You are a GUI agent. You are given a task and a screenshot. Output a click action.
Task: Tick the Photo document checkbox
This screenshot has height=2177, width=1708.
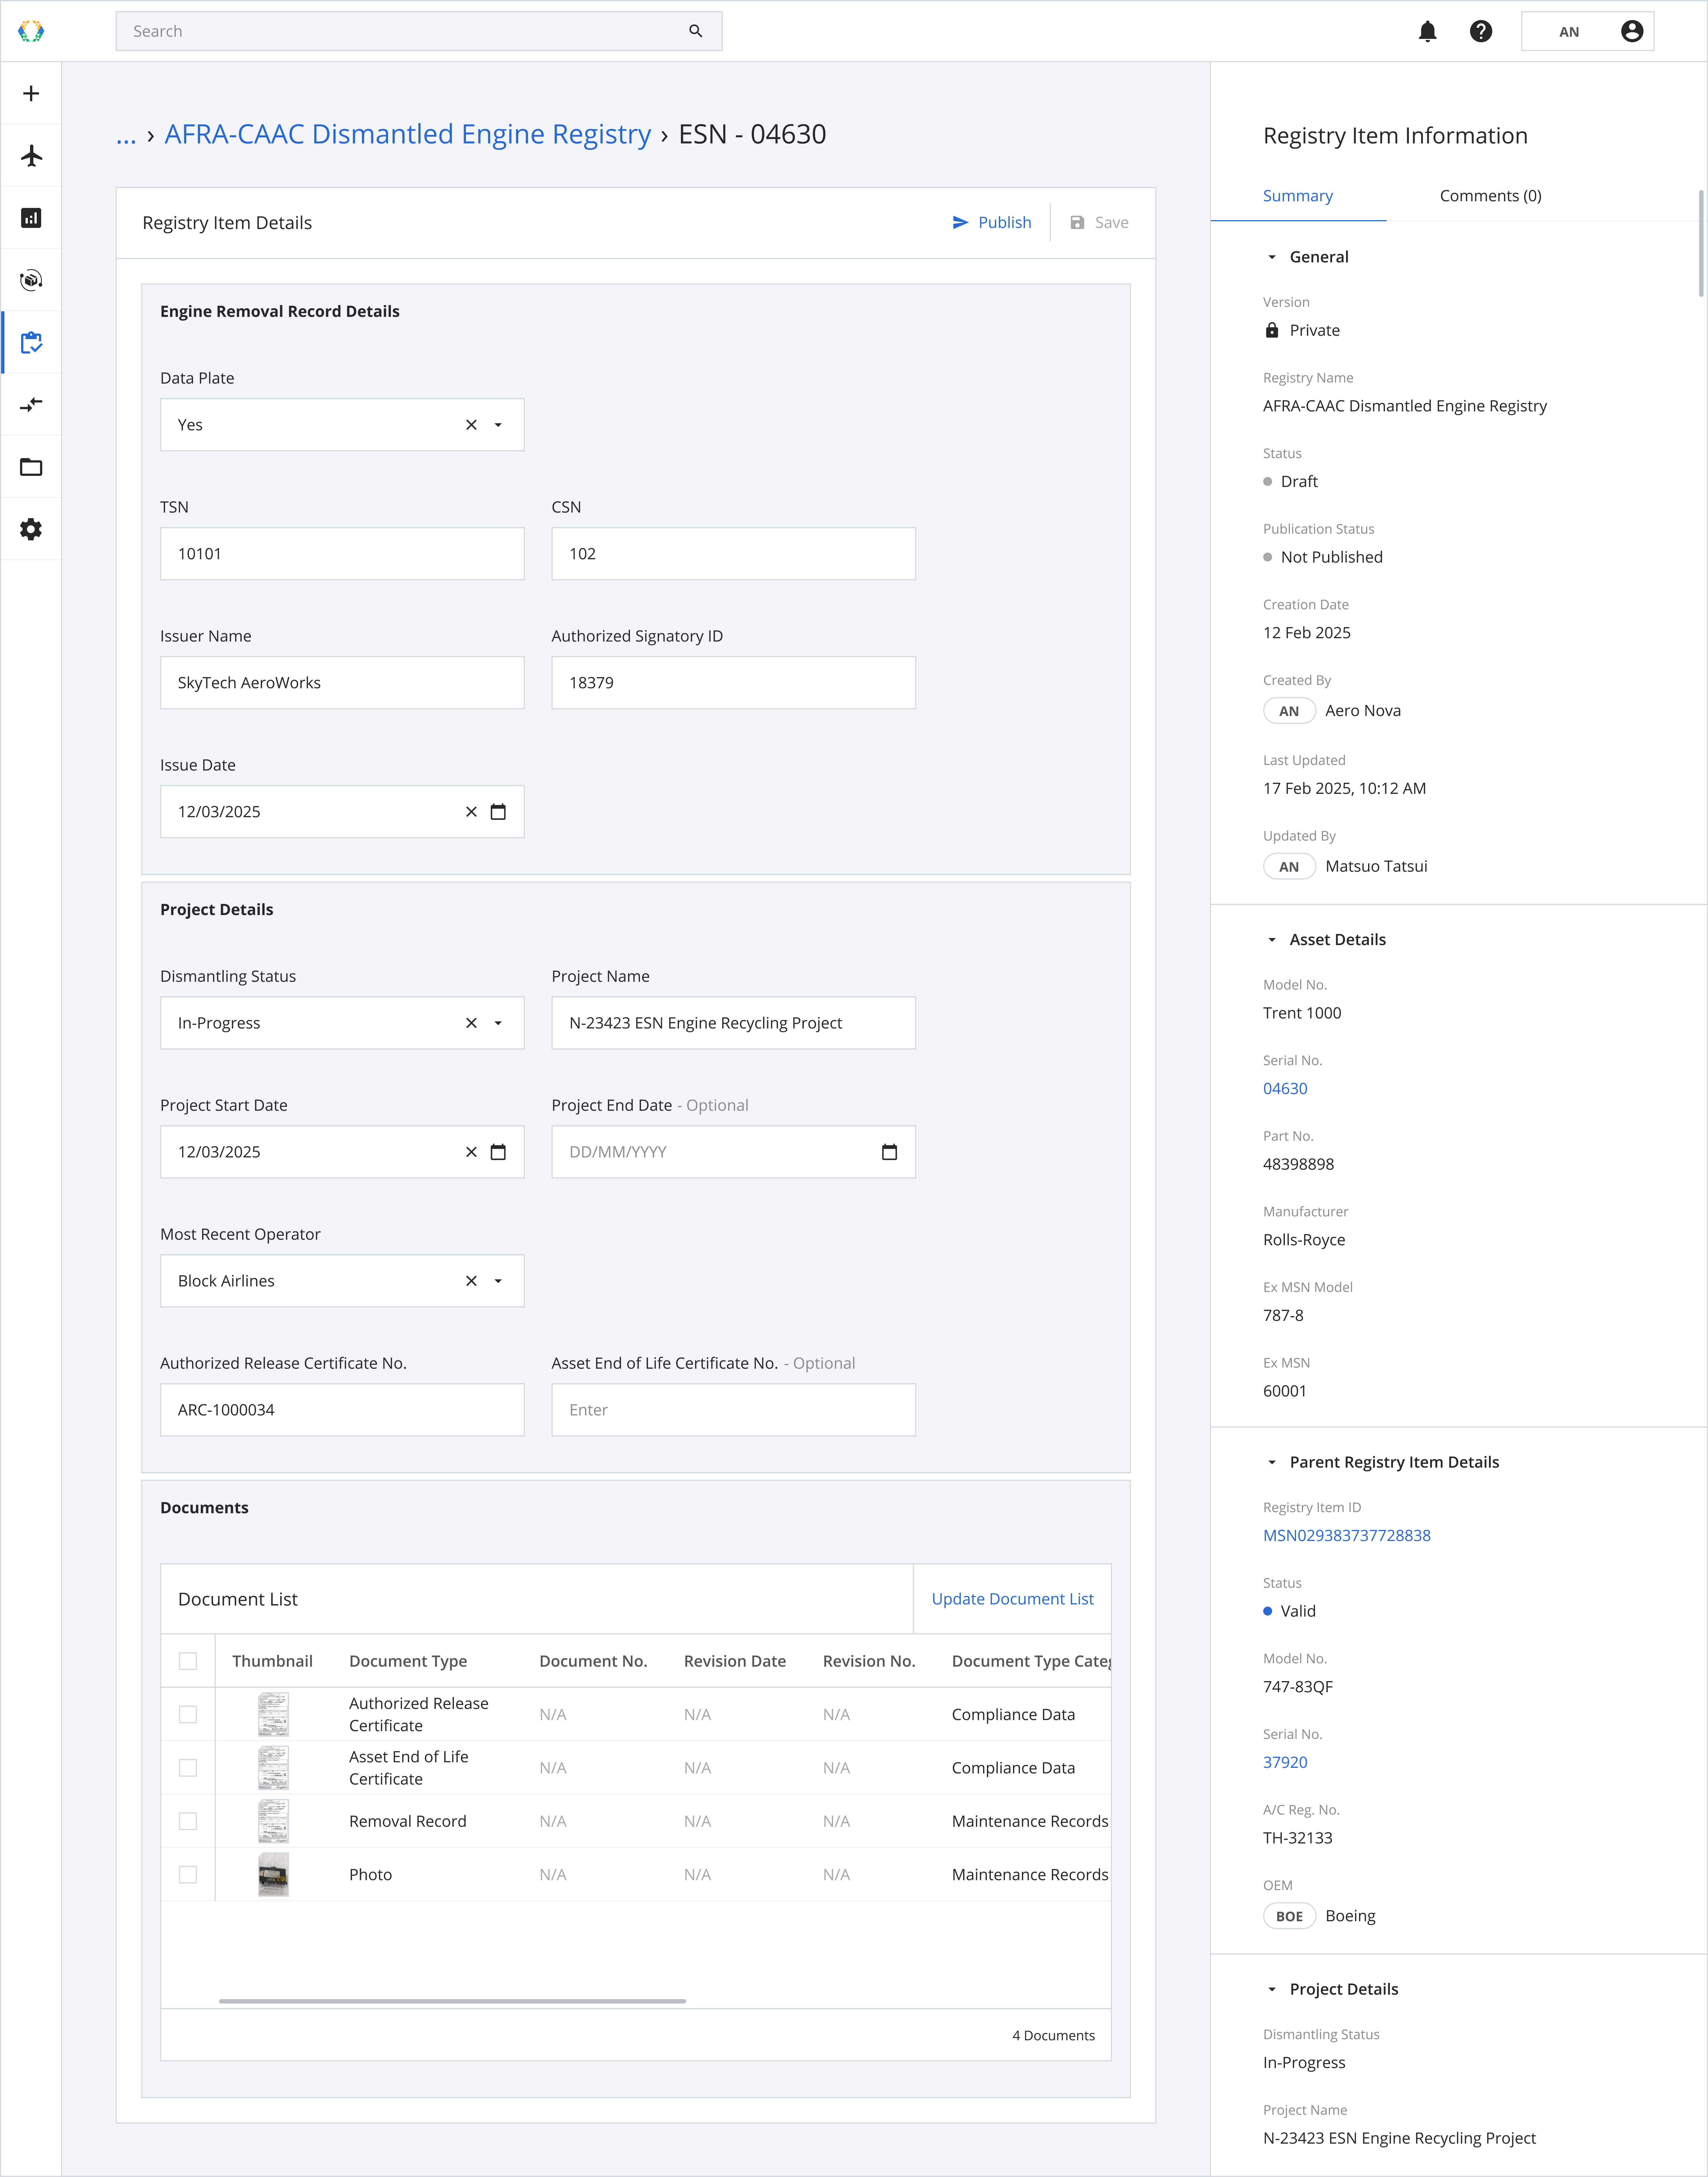[x=188, y=1875]
